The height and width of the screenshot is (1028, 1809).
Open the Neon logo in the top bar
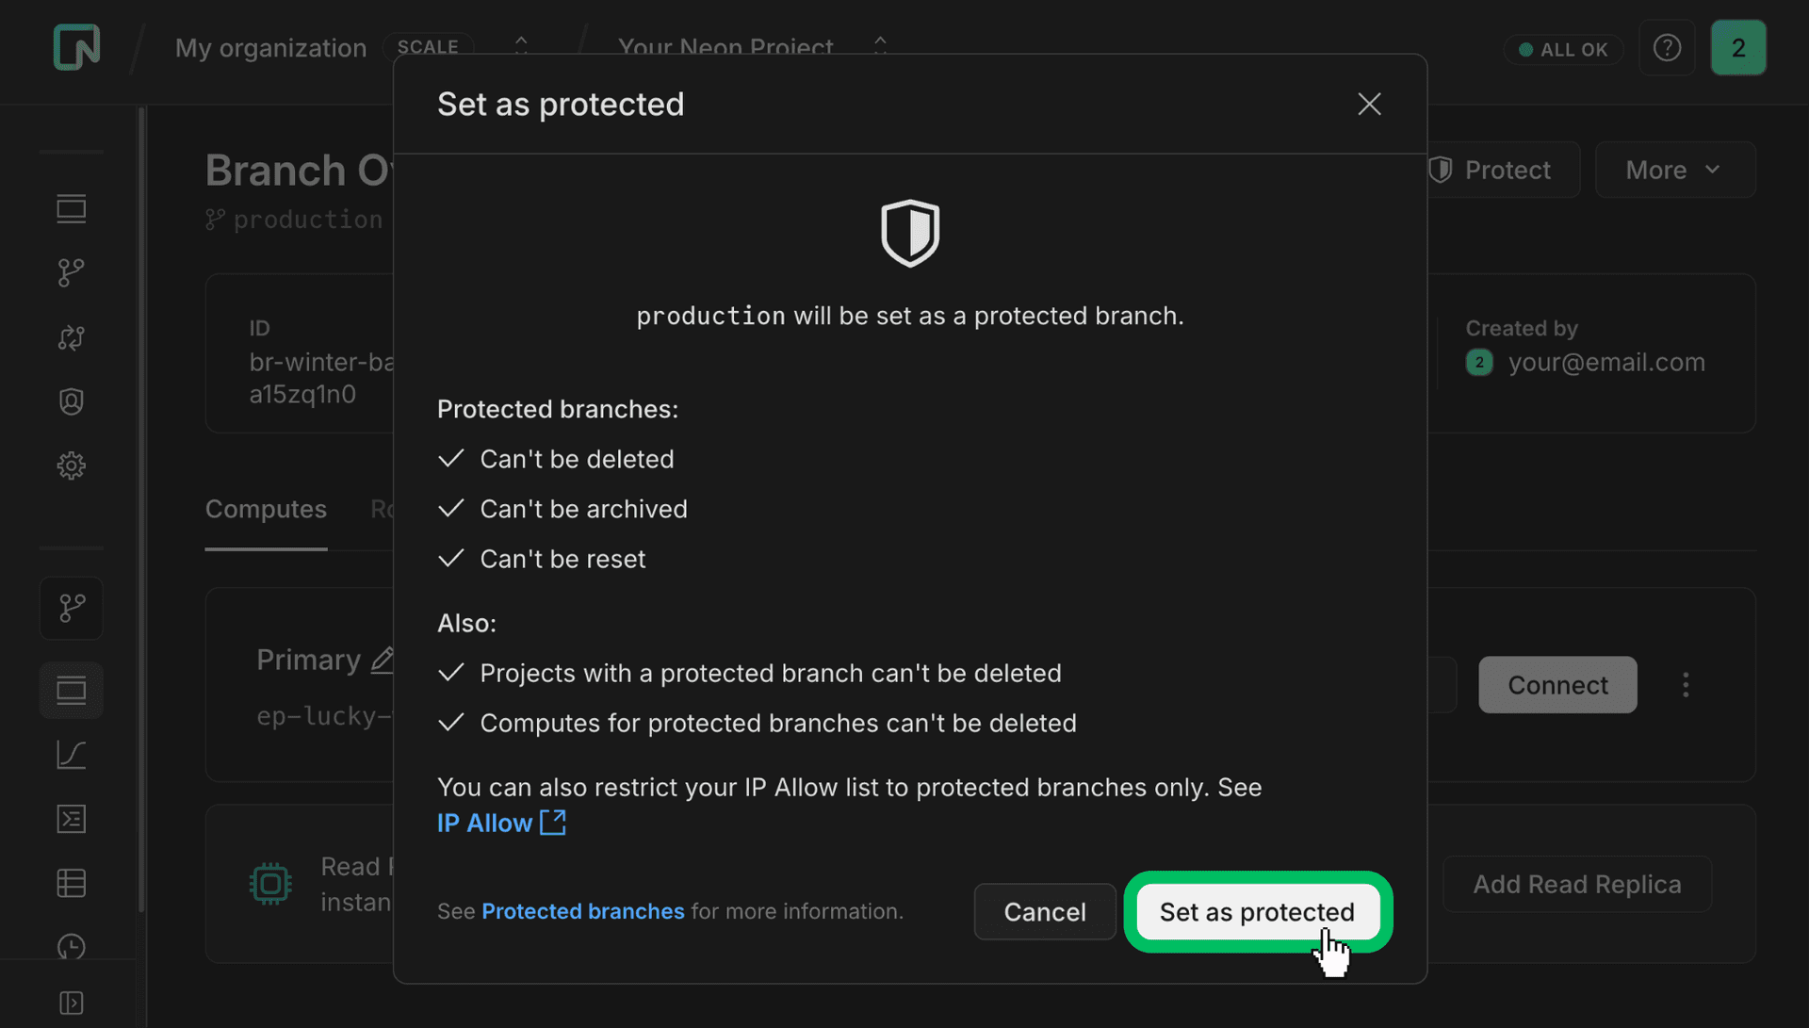(76, 47)
